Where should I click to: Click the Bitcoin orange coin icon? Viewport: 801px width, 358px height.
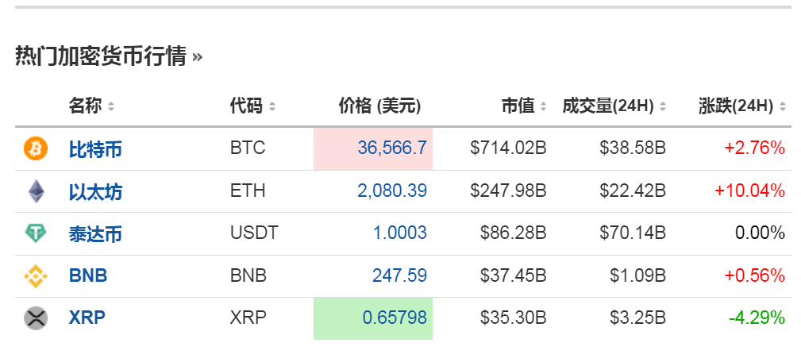(36, 148)
